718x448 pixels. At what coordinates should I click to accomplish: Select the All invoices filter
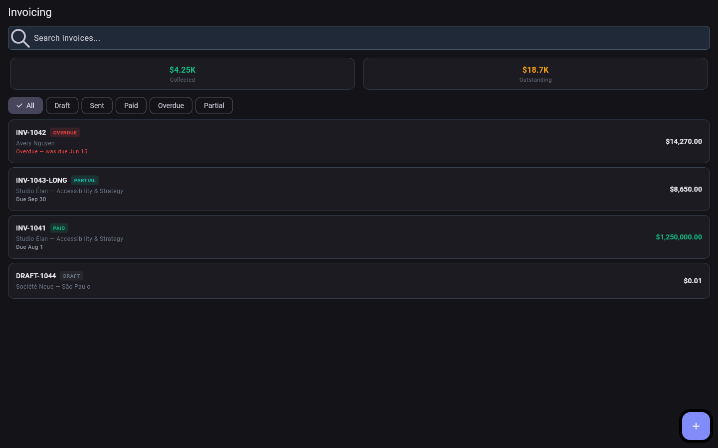25,106
